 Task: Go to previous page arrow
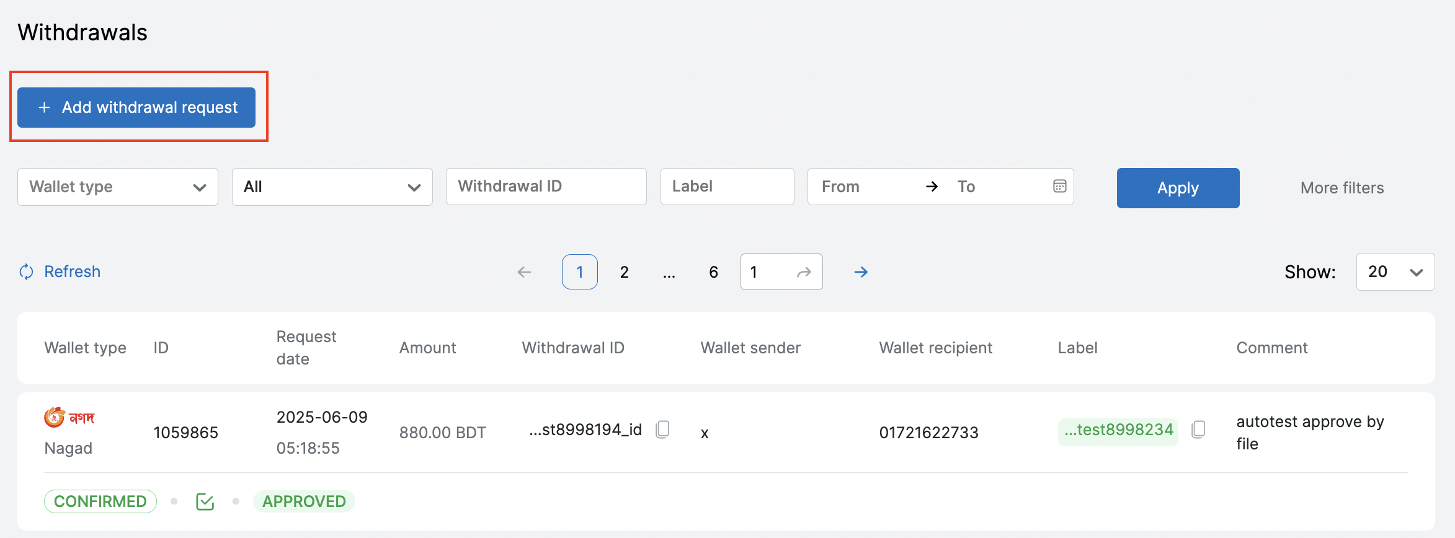pyautogui.click(x=524, y=271)
